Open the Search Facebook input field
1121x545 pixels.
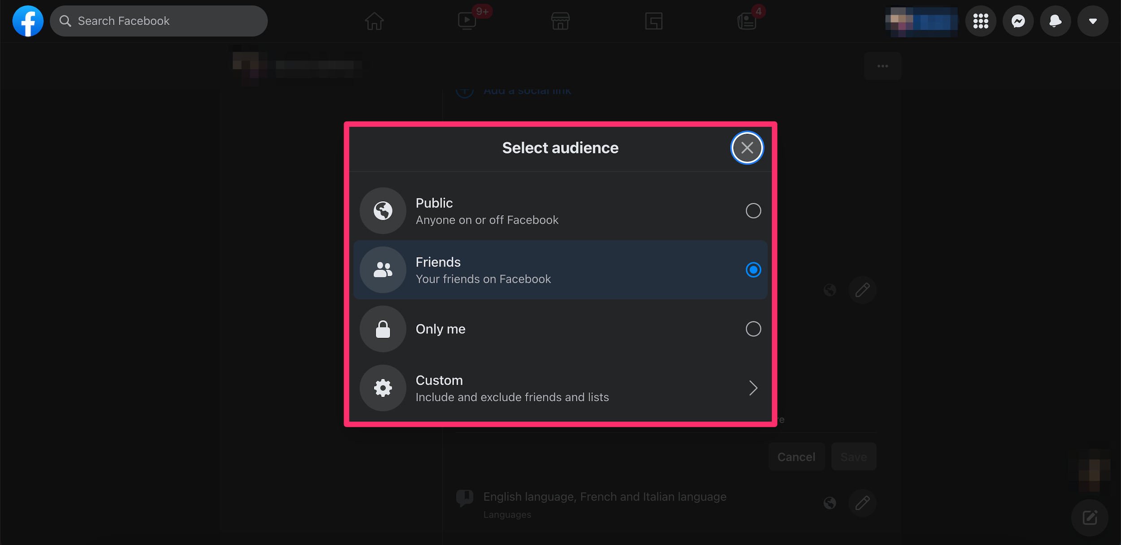click(x=158, y=20)
